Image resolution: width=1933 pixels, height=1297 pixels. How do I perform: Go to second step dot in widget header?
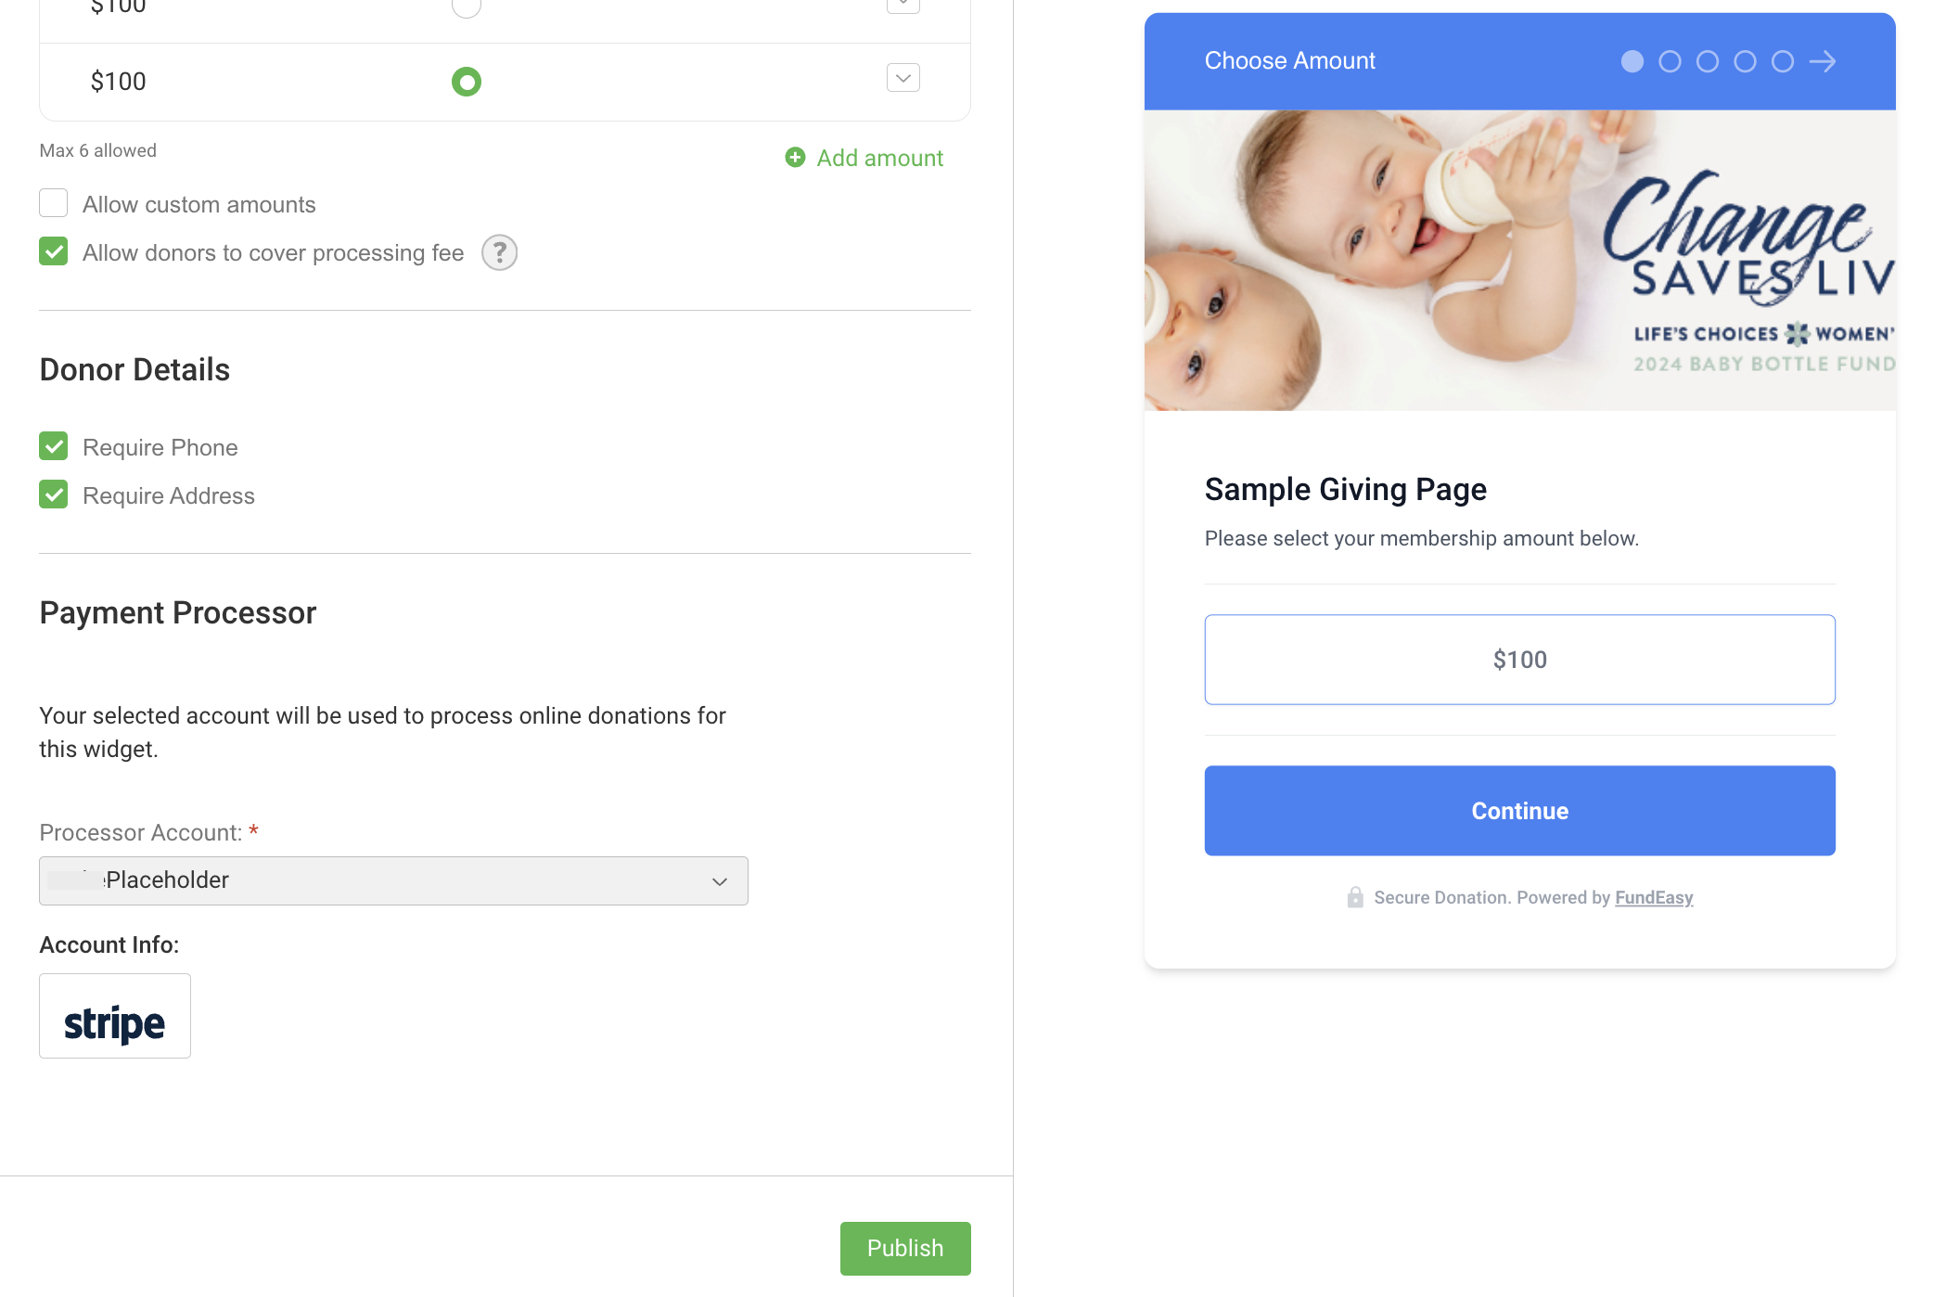(x=1670, y=61)
